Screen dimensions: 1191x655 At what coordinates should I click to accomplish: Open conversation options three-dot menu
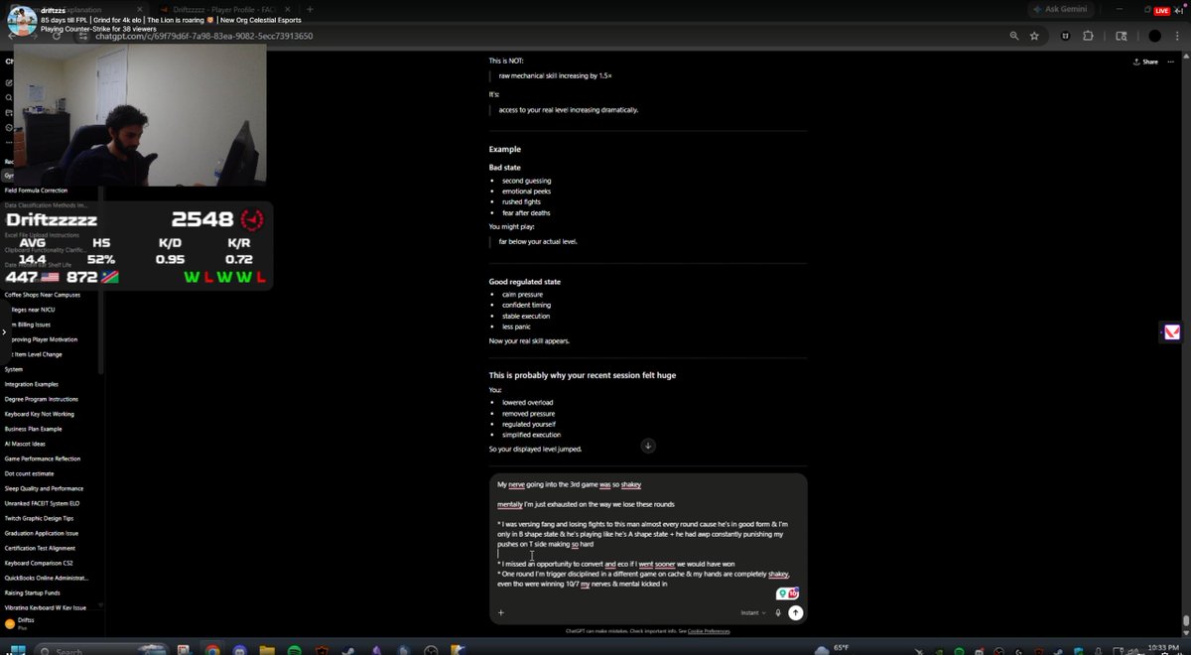pyautogui.click(x=1172, y=62)
